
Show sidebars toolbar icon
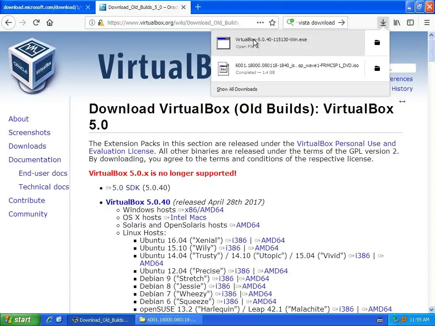click(410, 22)
